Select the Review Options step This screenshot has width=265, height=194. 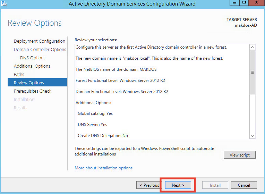[37, 82]
